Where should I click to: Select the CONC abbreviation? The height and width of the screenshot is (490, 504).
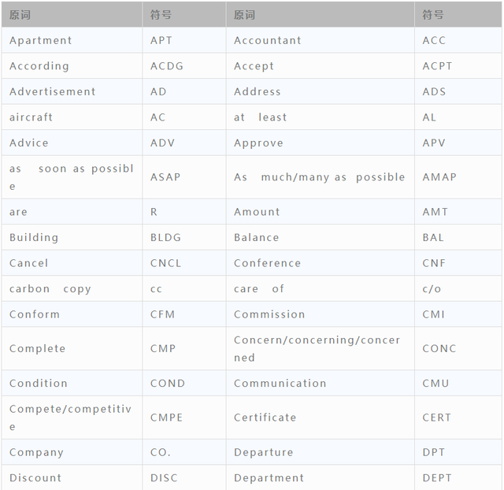(439, 348)
